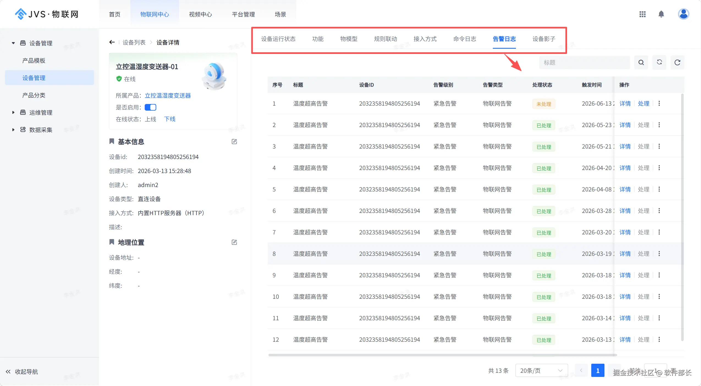Click the 告警级别 column header

443,85
